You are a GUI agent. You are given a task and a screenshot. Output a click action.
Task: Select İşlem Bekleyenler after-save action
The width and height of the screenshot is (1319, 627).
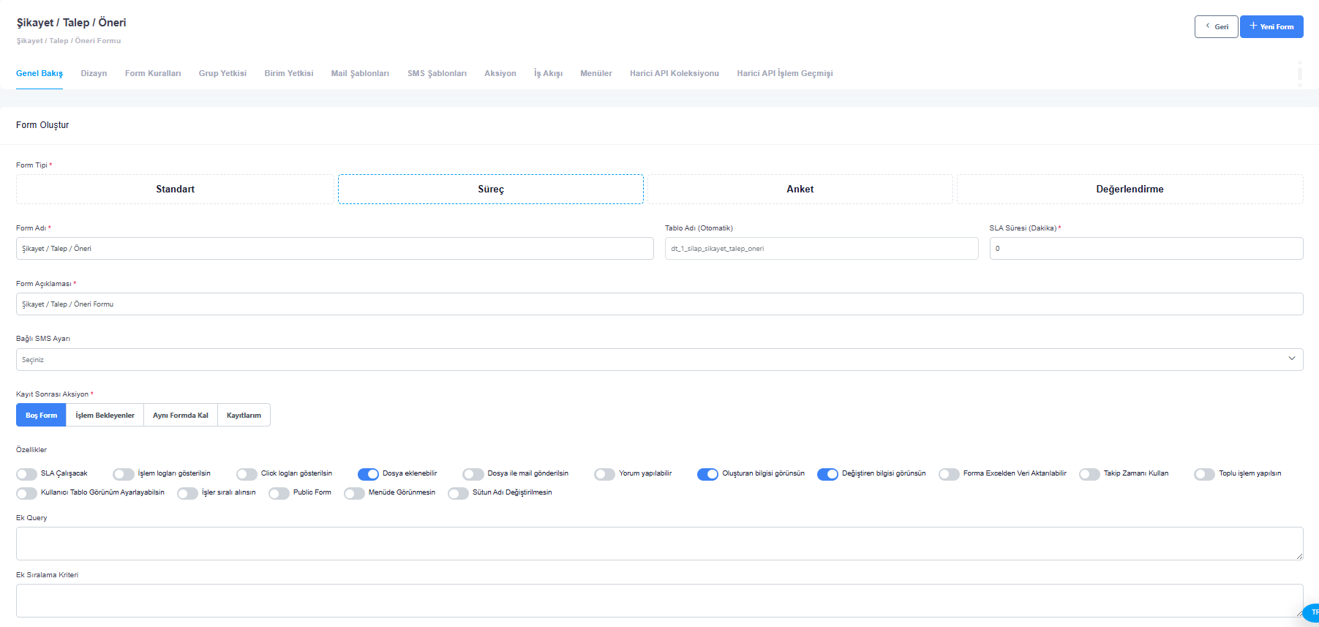(x=105, y=415)
